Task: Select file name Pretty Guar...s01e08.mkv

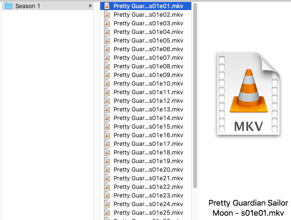Action: pos(149,66)
